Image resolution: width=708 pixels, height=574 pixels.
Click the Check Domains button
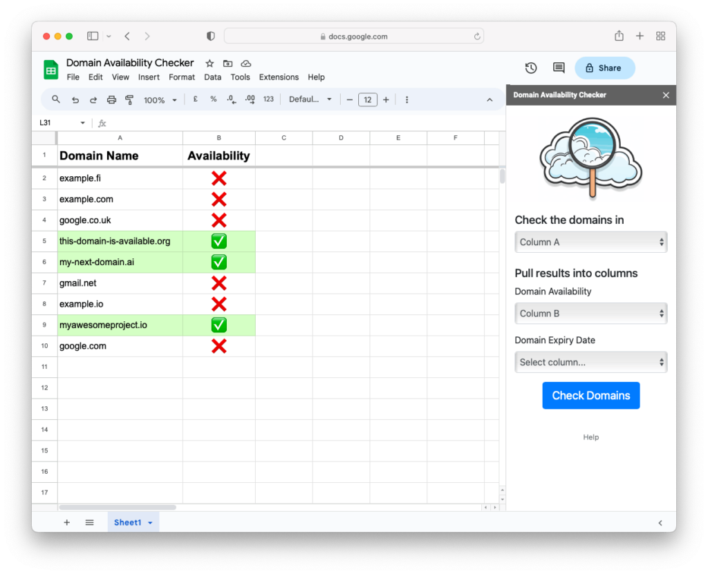(x=590, y=395)
